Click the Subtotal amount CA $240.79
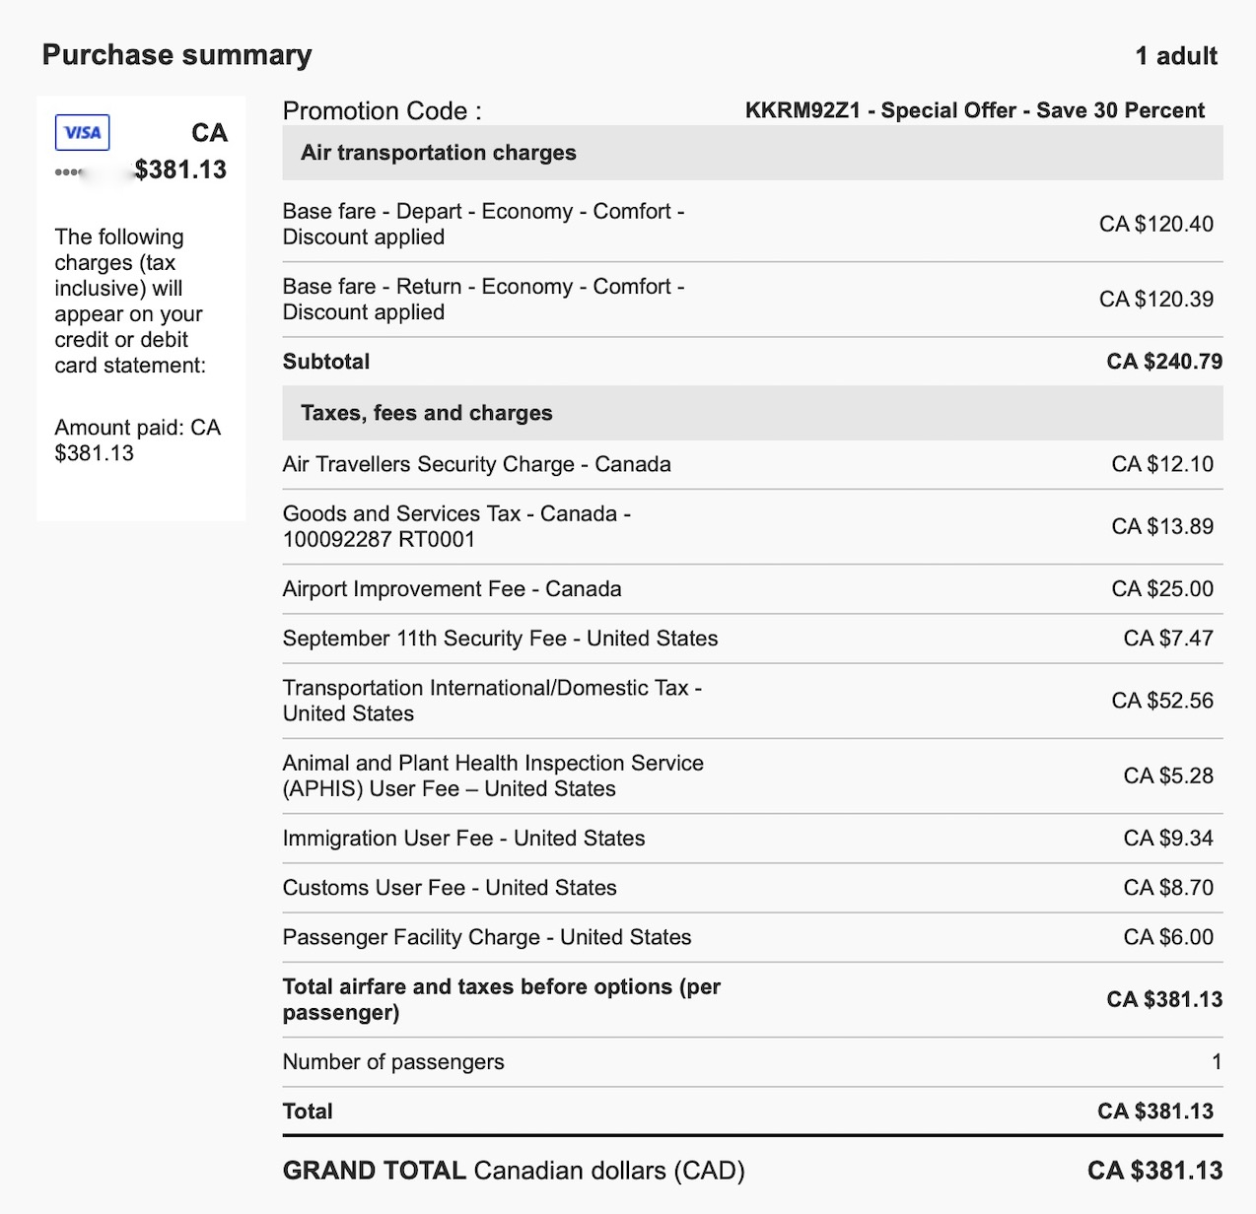 pos(1163,362)
